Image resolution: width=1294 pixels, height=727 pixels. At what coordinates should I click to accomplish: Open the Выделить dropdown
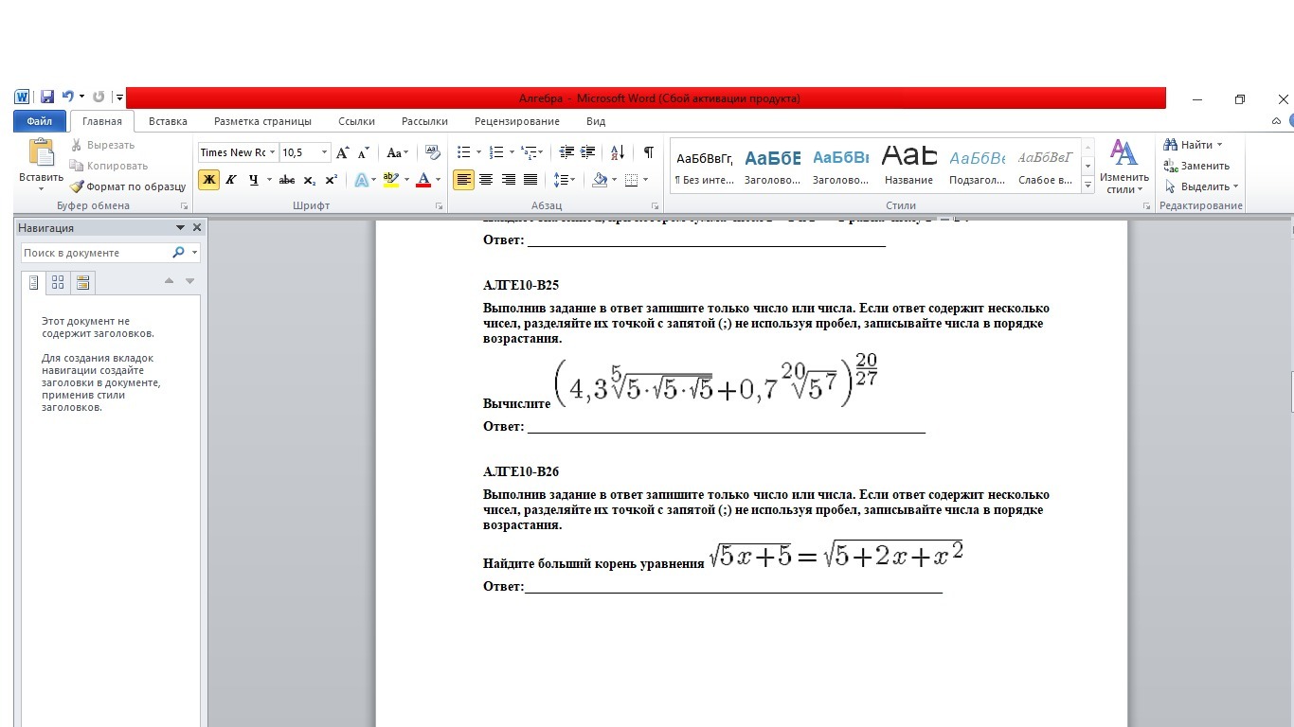1202,186
